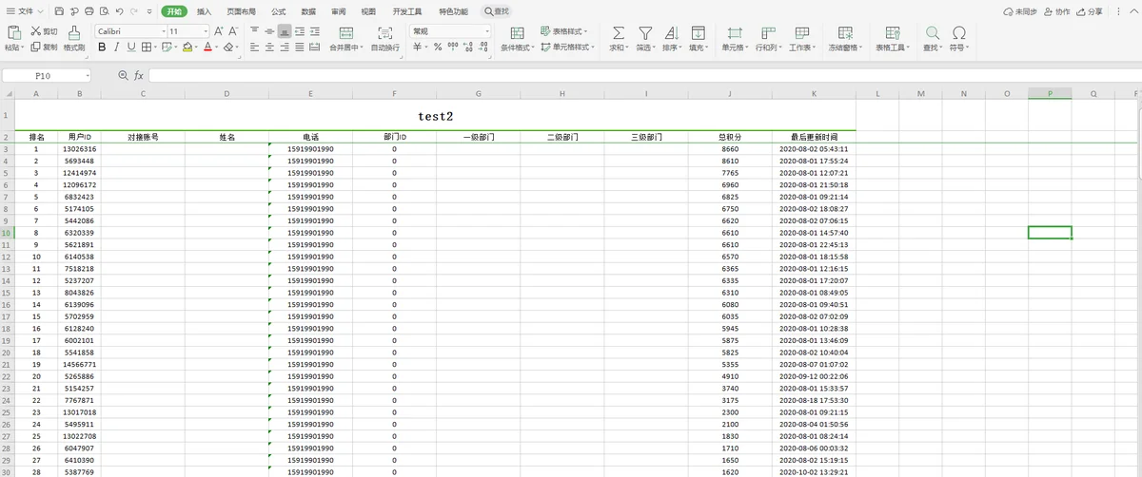Click the 查找 search box beside tabs

coord(497,11)
